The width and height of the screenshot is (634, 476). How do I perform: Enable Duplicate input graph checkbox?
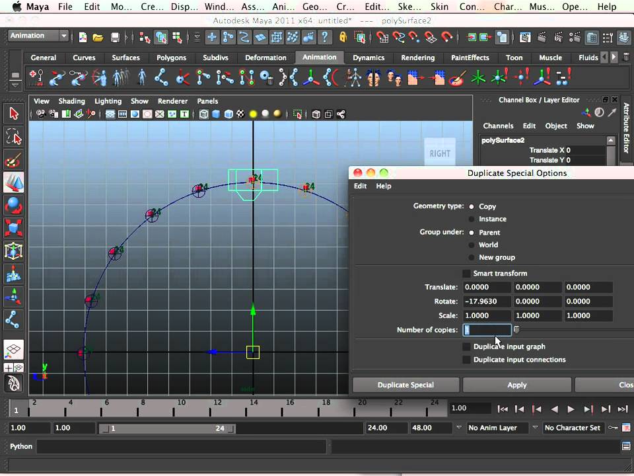click(467, 346)
